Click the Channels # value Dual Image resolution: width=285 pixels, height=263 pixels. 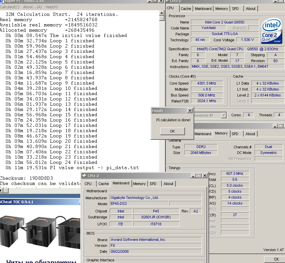click(268, 147)
